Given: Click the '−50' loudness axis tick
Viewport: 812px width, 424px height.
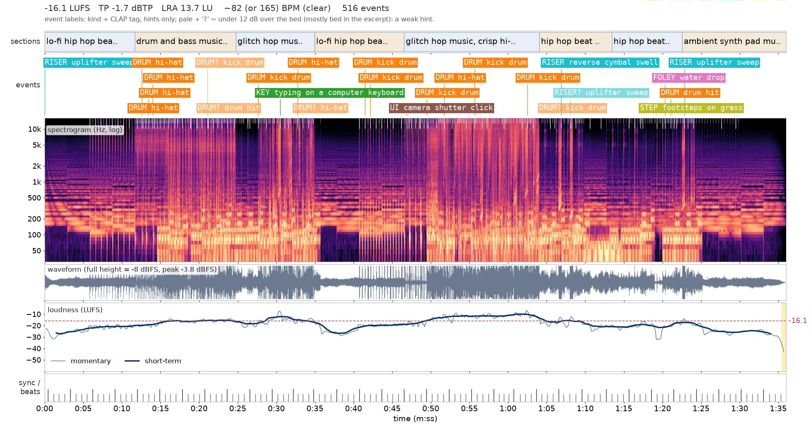Looking at the screenshot, I should click(34, 360).
